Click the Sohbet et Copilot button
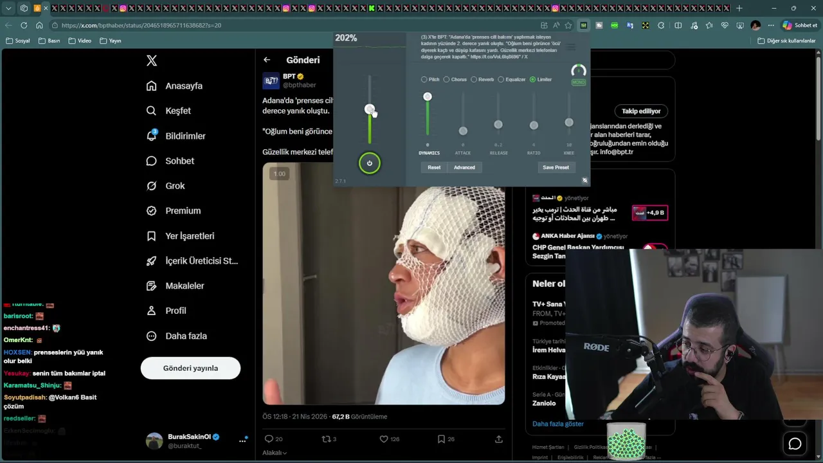Screen dimensions: 823x463 [x=800, y=25]
